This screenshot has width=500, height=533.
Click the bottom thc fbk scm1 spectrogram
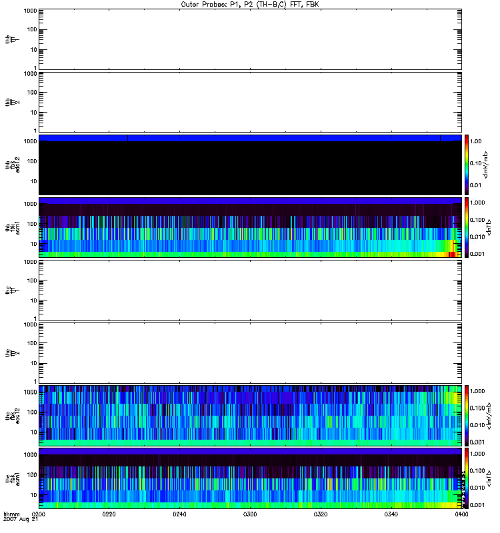(250, 477)
